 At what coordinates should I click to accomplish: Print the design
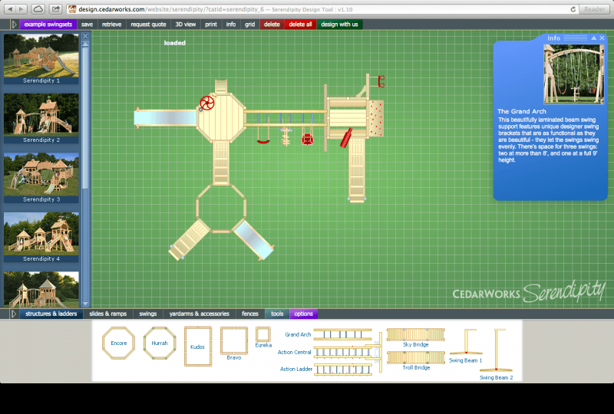coord(210,25)
